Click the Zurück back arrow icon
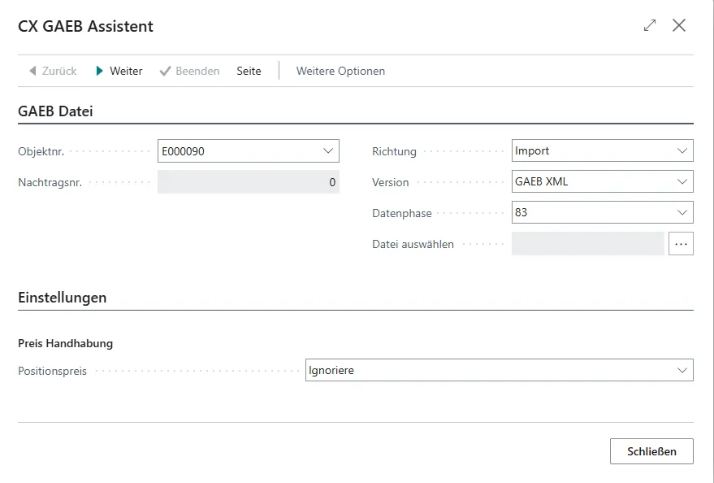714x483 pixels. tap(32, 71)
